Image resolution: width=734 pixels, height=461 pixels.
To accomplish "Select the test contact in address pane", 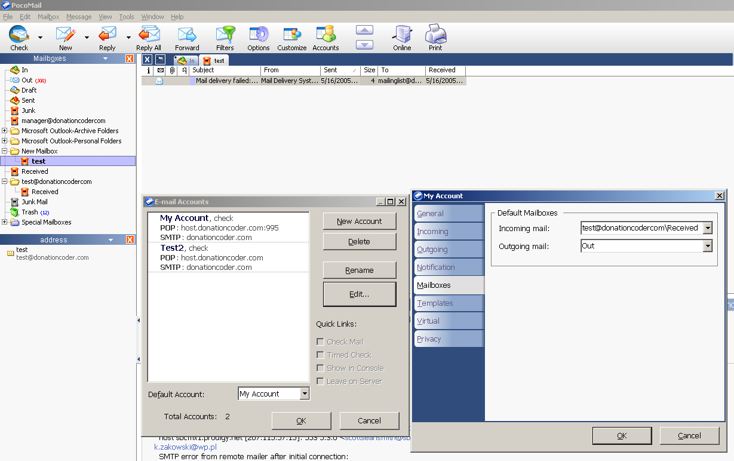I will [x=48, y=254].
